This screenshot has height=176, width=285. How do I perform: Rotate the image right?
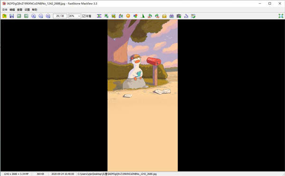click(x=157, y=16)
